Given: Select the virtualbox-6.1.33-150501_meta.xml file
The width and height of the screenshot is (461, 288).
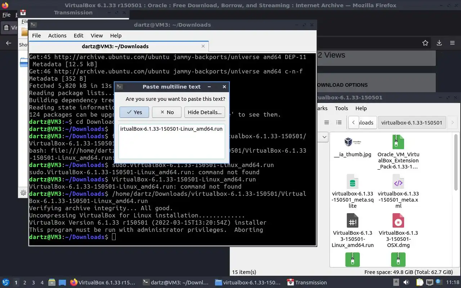Looking at the screenshot, I should [x=398, y=192].
